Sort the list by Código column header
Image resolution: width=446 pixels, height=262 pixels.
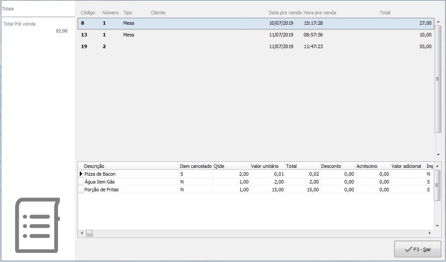click(x=88, y=13)
